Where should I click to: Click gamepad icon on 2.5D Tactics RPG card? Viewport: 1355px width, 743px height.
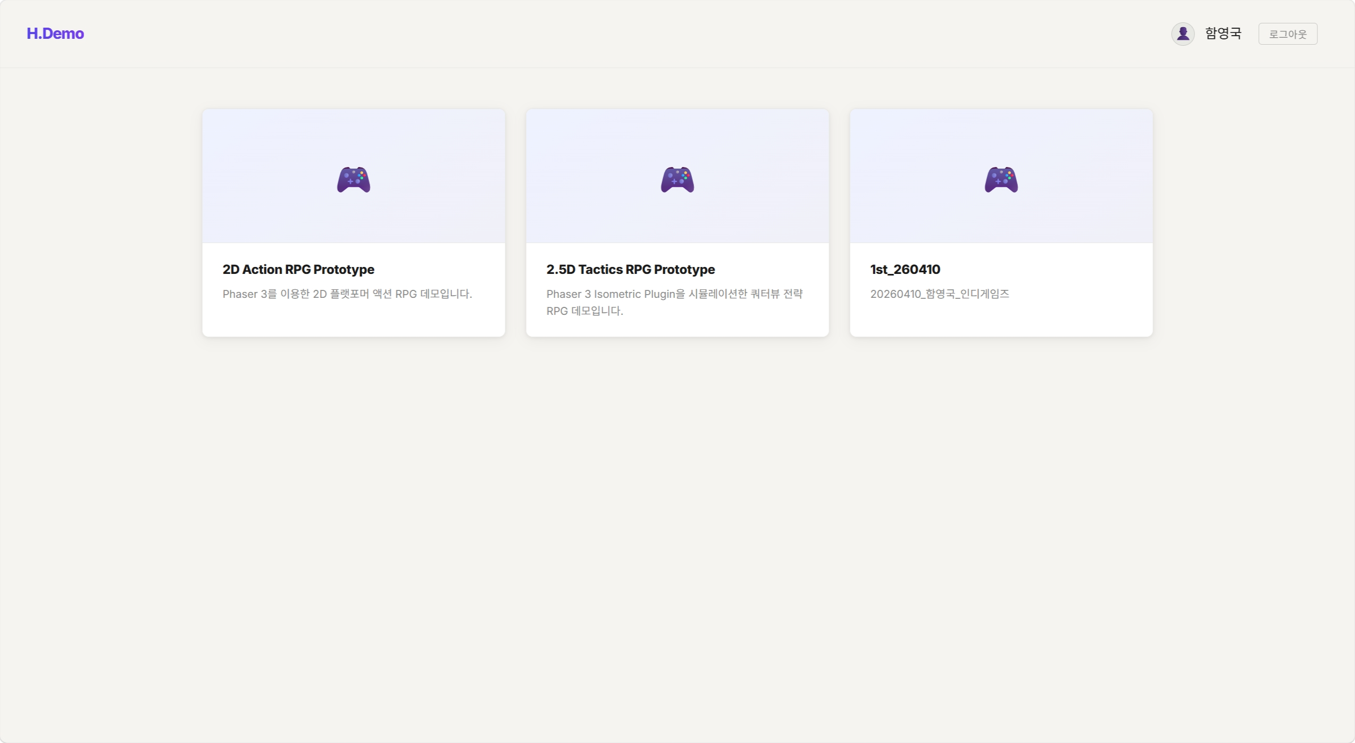pyautogui.click(x=677, y=179)
